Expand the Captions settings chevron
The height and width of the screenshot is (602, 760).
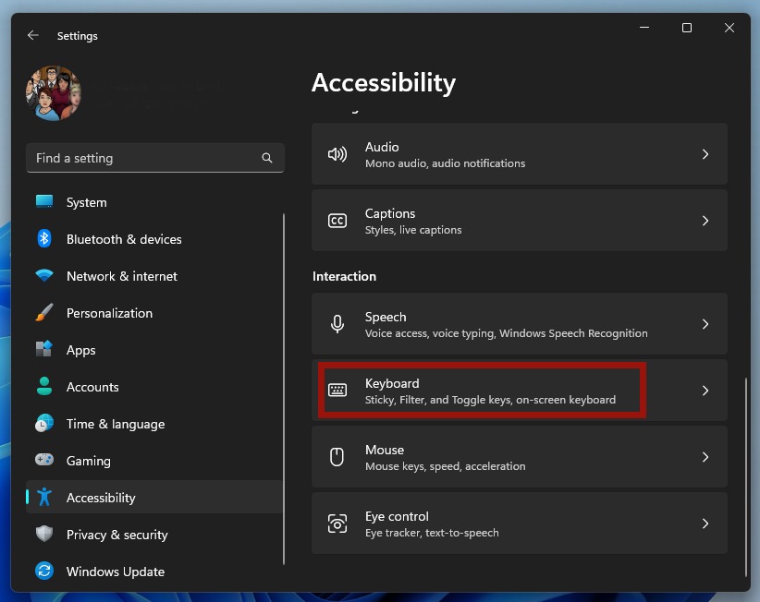click(705, 220)
